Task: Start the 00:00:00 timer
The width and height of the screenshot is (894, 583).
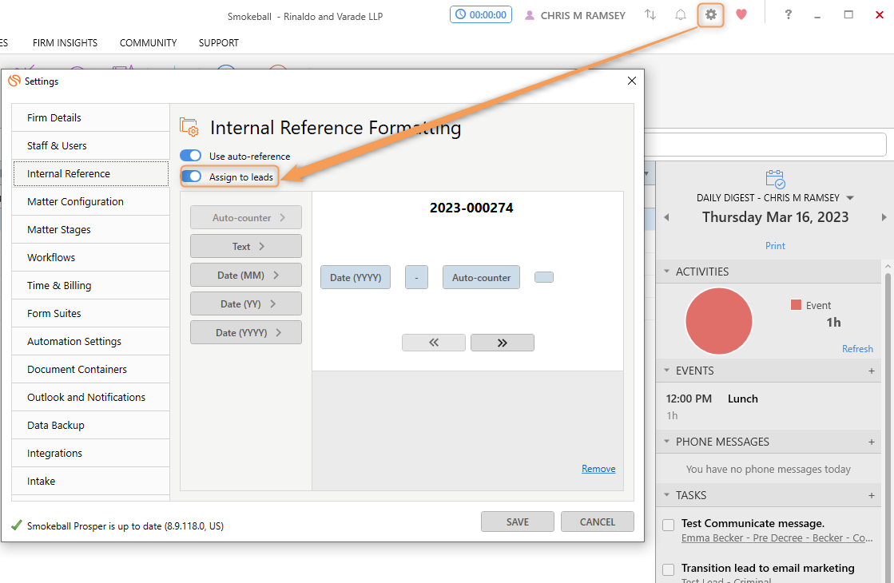Action: click(x=481, y=15)
